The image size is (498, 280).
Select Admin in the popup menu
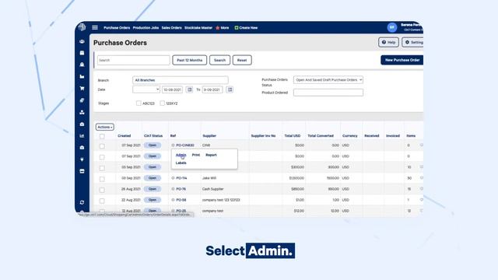pyautogui.click(x=181, y=155)
